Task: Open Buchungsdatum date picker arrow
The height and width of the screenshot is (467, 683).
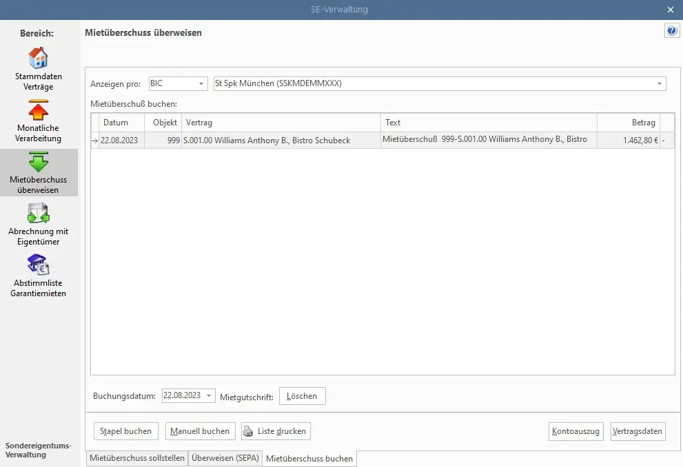Action: click(209, 395)
